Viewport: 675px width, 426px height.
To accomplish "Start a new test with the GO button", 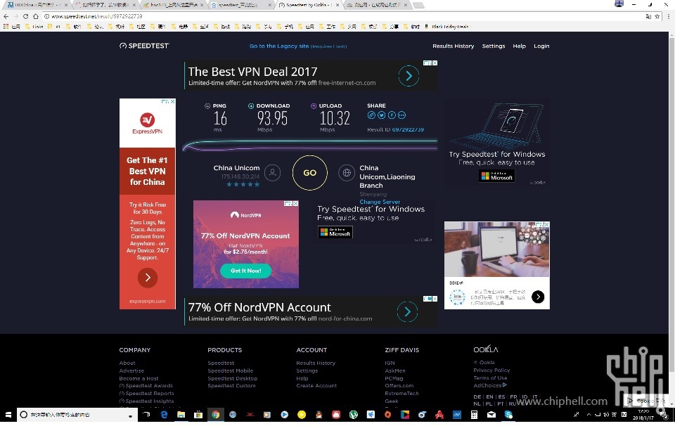I will 310,172.
